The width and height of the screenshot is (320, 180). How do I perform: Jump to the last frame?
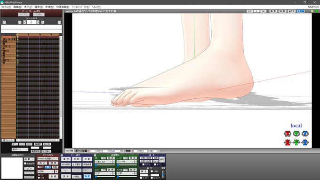tap(59, 22)
